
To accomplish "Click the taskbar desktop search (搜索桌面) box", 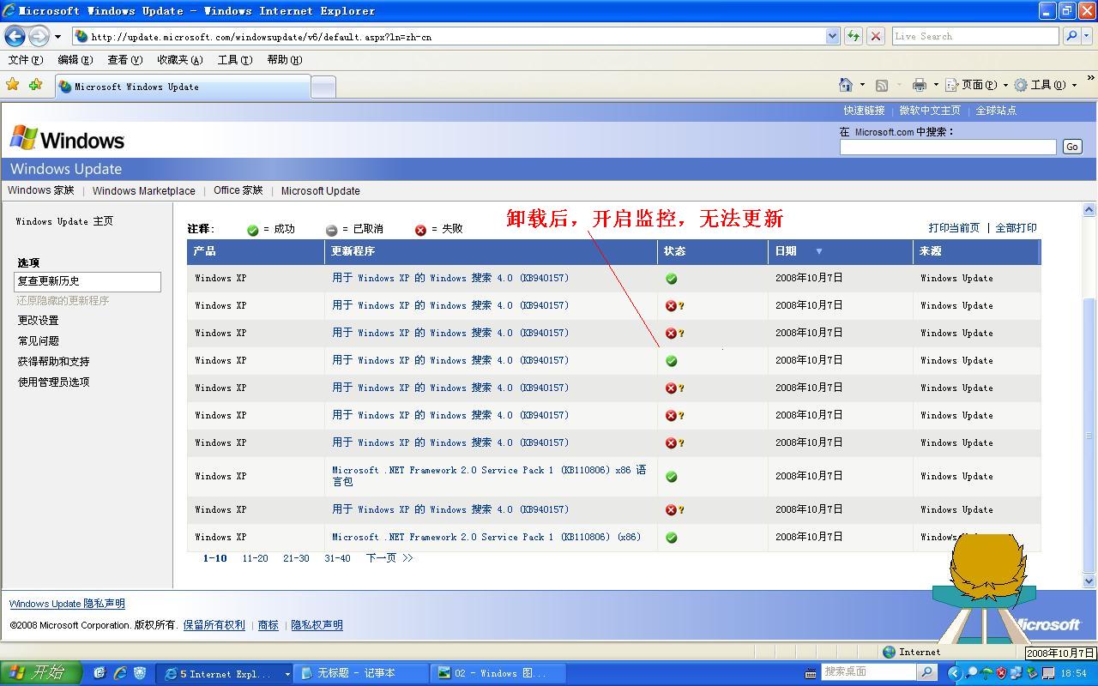I will click(x=868, y=672).
